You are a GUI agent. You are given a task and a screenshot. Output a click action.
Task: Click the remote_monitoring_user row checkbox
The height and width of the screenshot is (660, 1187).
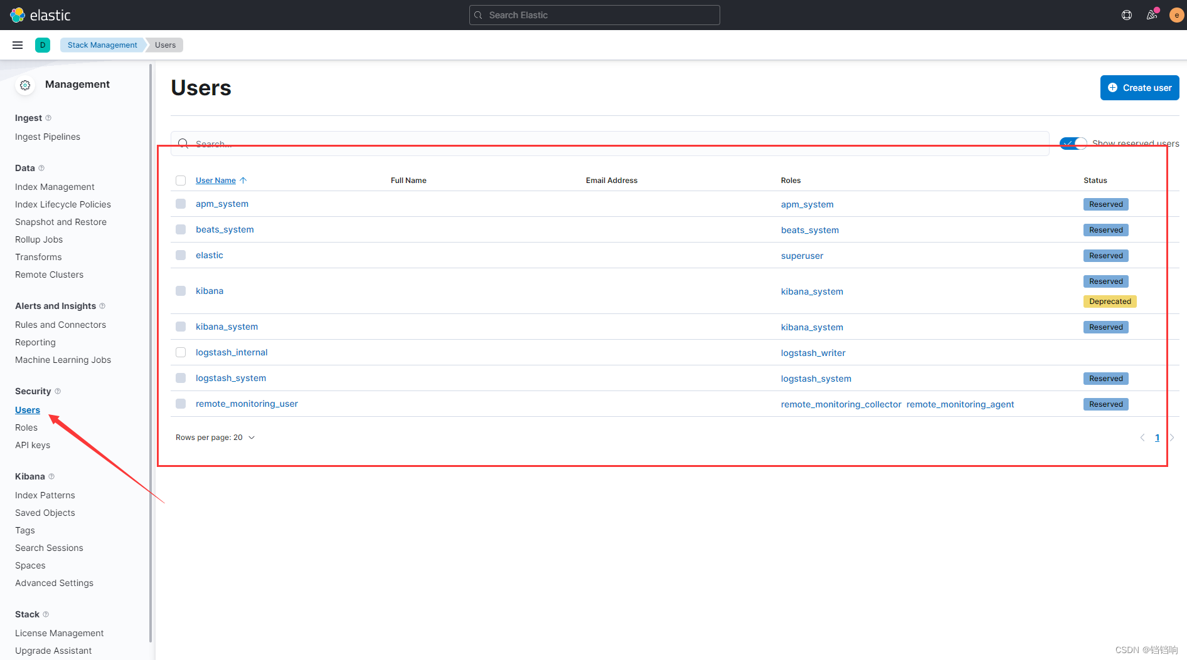coord(181,404)
